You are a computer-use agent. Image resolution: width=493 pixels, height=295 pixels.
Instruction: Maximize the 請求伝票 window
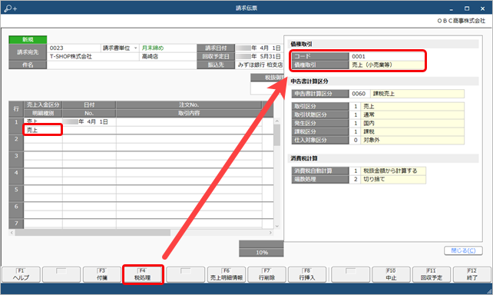tap(467, 8)
